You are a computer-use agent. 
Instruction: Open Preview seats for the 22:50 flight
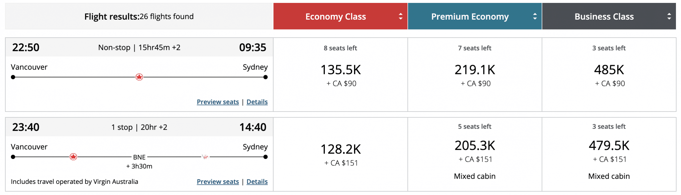[x=218, y=102]
